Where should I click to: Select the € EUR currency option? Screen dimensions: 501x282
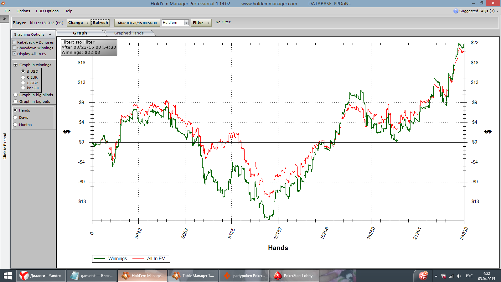coord(23,77)
